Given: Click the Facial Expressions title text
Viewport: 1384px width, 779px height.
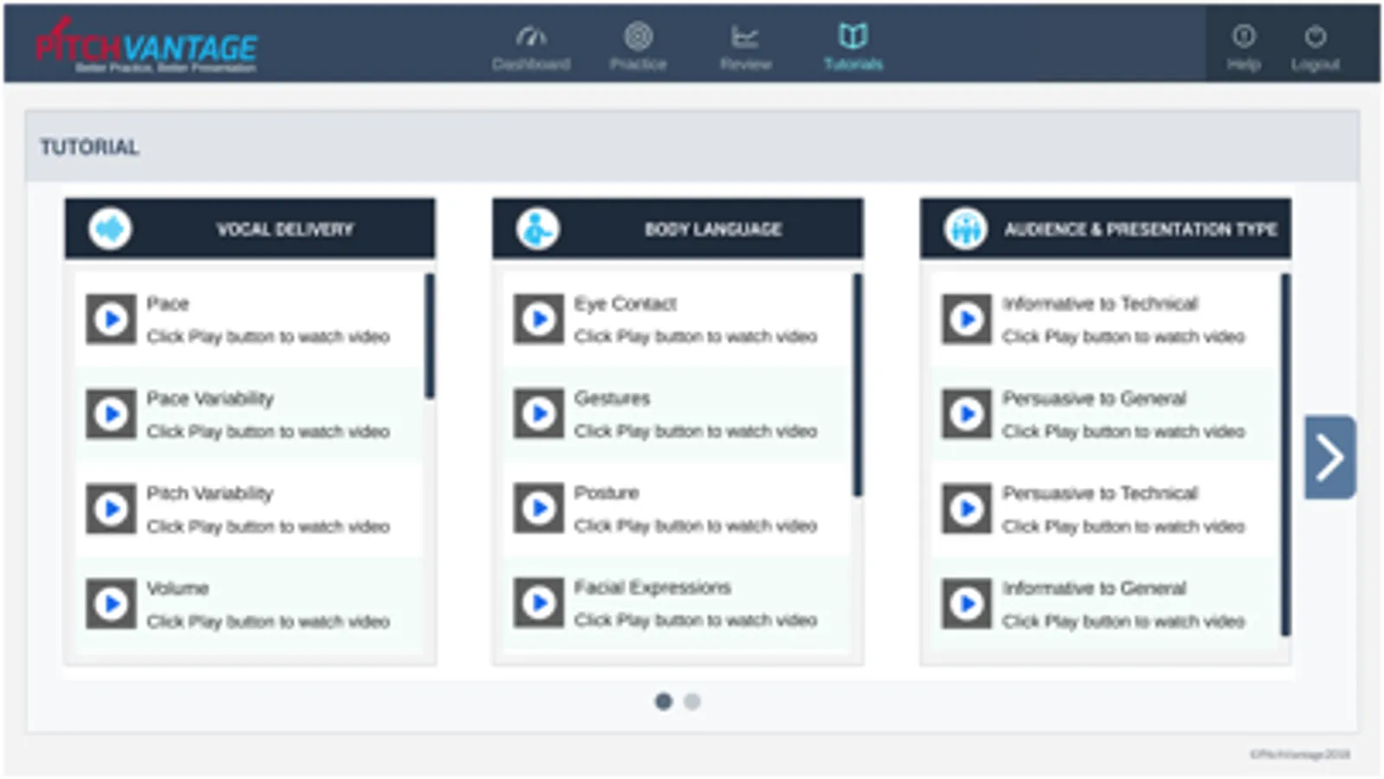Looking at the screenshot, I should click(653, 588).
